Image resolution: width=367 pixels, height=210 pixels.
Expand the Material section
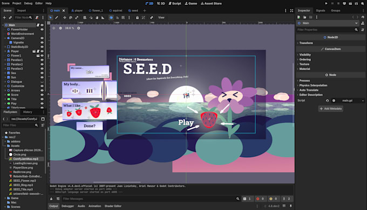[x=304, y=69]
